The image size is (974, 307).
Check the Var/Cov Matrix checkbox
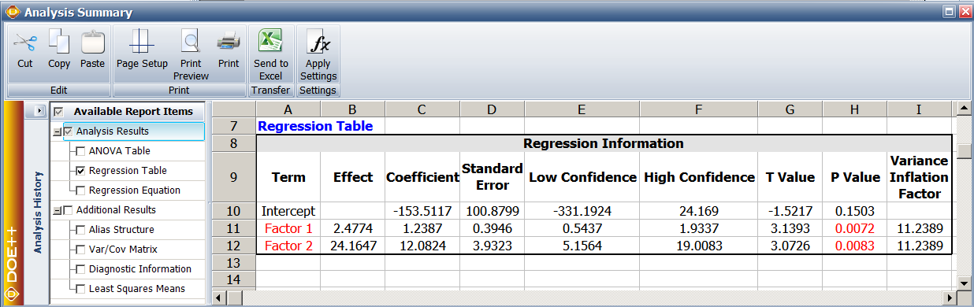(x=80, y=250)
